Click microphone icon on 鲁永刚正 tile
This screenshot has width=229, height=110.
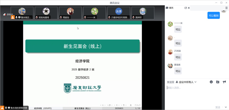coord(17,17)
